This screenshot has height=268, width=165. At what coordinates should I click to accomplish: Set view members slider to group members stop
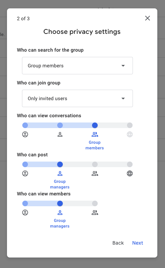coord(95,203)
